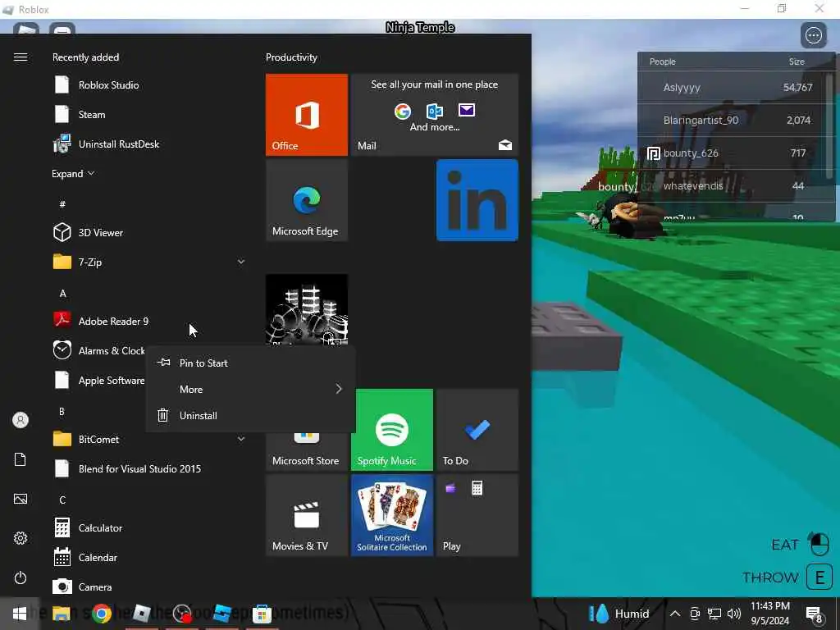Open the black-and-white photo tile
Image resolution: width=840 pixels, height=630 pixels.
tap(307, 309)
